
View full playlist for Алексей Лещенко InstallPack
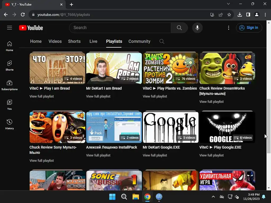[x=98, y=155]
